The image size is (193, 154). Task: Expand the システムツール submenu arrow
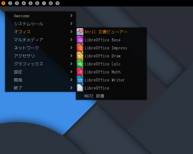(x=71, y=23)
